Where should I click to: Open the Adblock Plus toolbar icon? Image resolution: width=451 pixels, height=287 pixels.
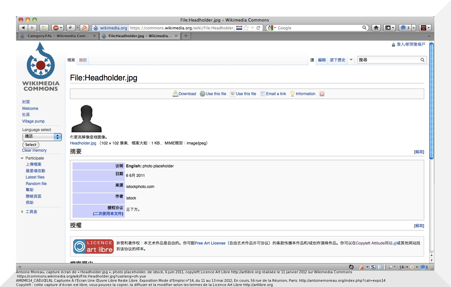point(56,28)
